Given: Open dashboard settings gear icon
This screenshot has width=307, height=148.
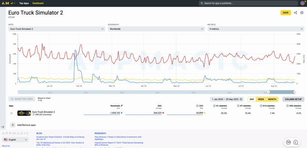Looking at the screenshot, I should pyautogui.click(x=302, y=13).
